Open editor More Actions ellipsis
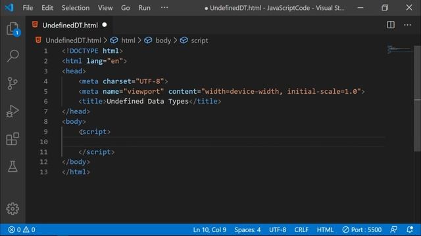Viewport: 421px width, 236px height. coord(407,25)
